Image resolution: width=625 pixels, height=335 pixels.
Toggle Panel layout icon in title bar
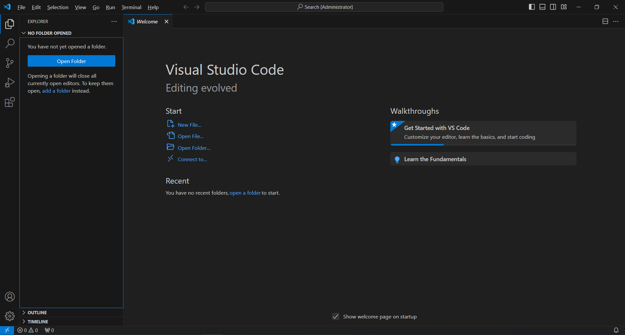[x=542, y=7]
